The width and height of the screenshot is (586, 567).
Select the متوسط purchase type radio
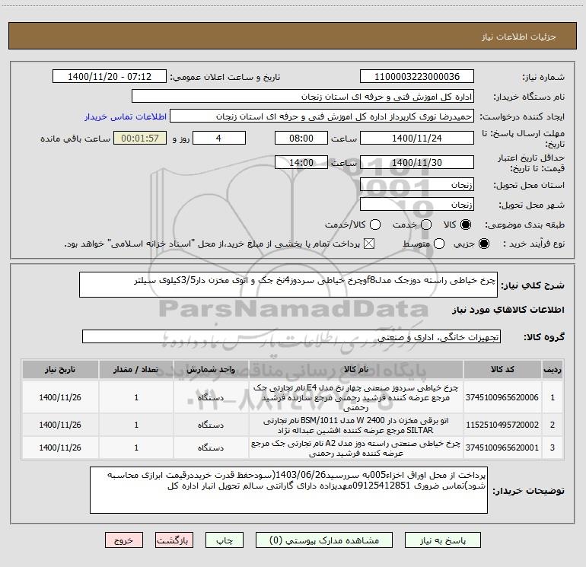(439, 244)
